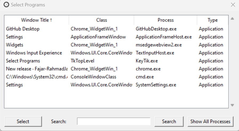Image resolution: width=239 pixels, height=131 pixels.
Task: Click the Select Programs window icon
Action: point(6,5)
